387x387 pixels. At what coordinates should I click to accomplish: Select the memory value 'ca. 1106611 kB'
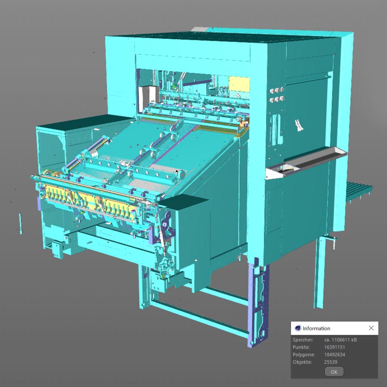(341, 340)
